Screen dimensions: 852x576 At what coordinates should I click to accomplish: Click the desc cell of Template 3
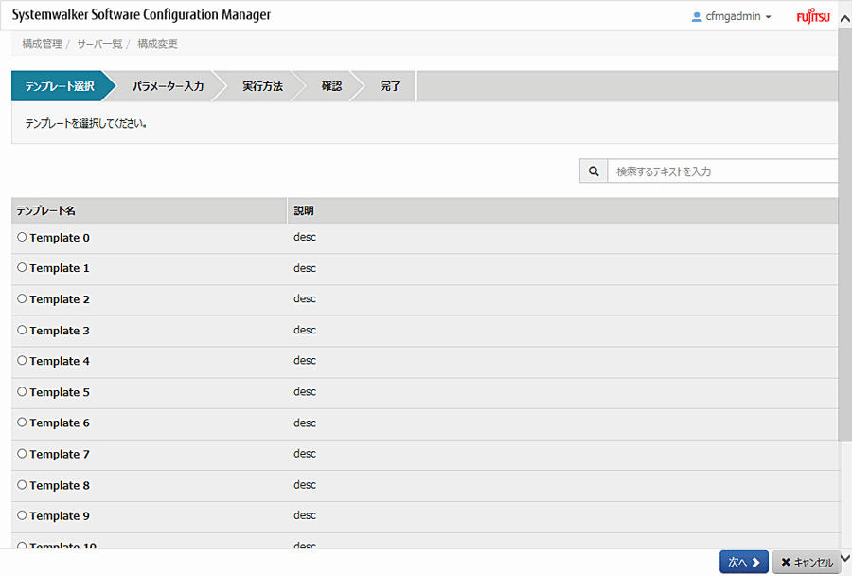point(305,330)
